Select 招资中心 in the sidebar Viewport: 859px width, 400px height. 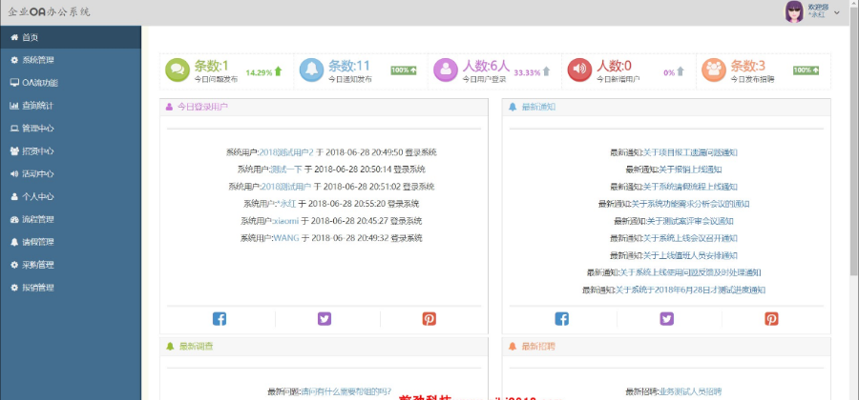click(x=71, y=151)
